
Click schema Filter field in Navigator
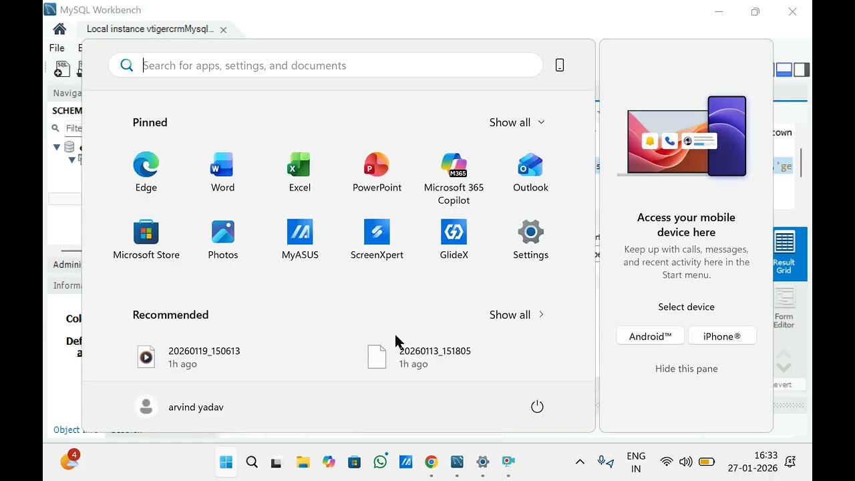tap(73, 128)
